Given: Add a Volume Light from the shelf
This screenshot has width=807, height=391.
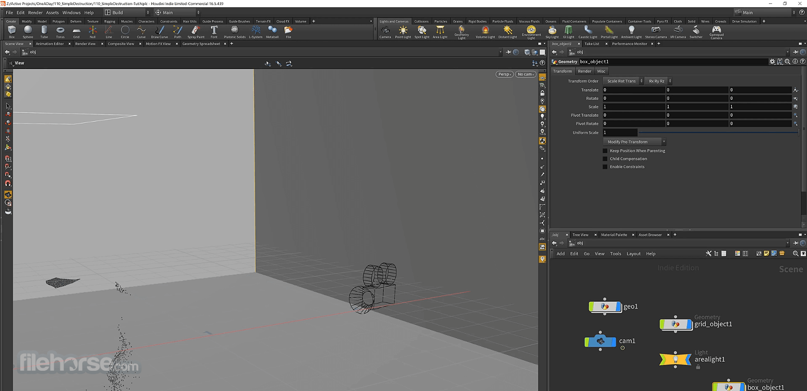Looking at the screenshot, I should [485, 31].
